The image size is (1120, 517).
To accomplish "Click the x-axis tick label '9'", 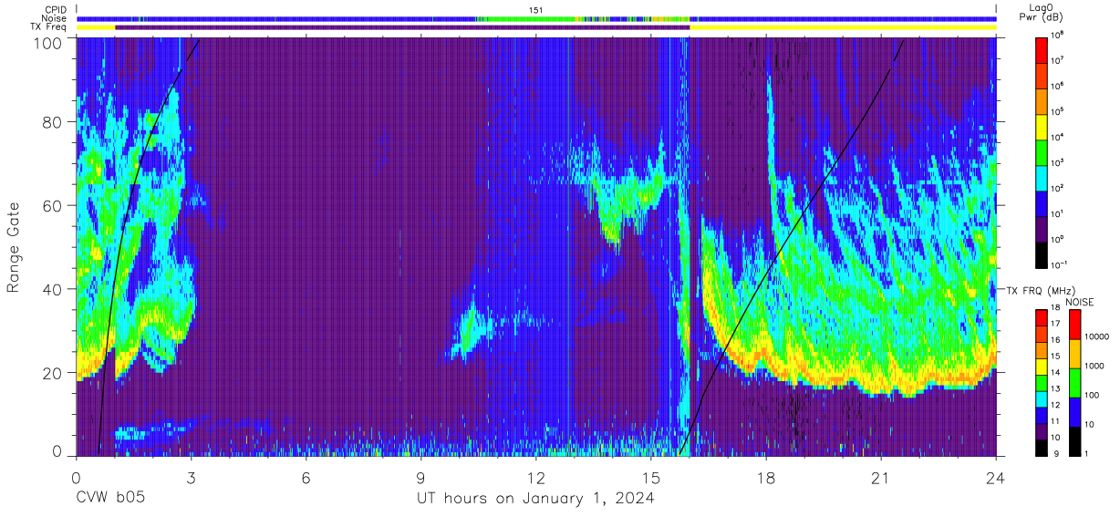I will (421, 477).
